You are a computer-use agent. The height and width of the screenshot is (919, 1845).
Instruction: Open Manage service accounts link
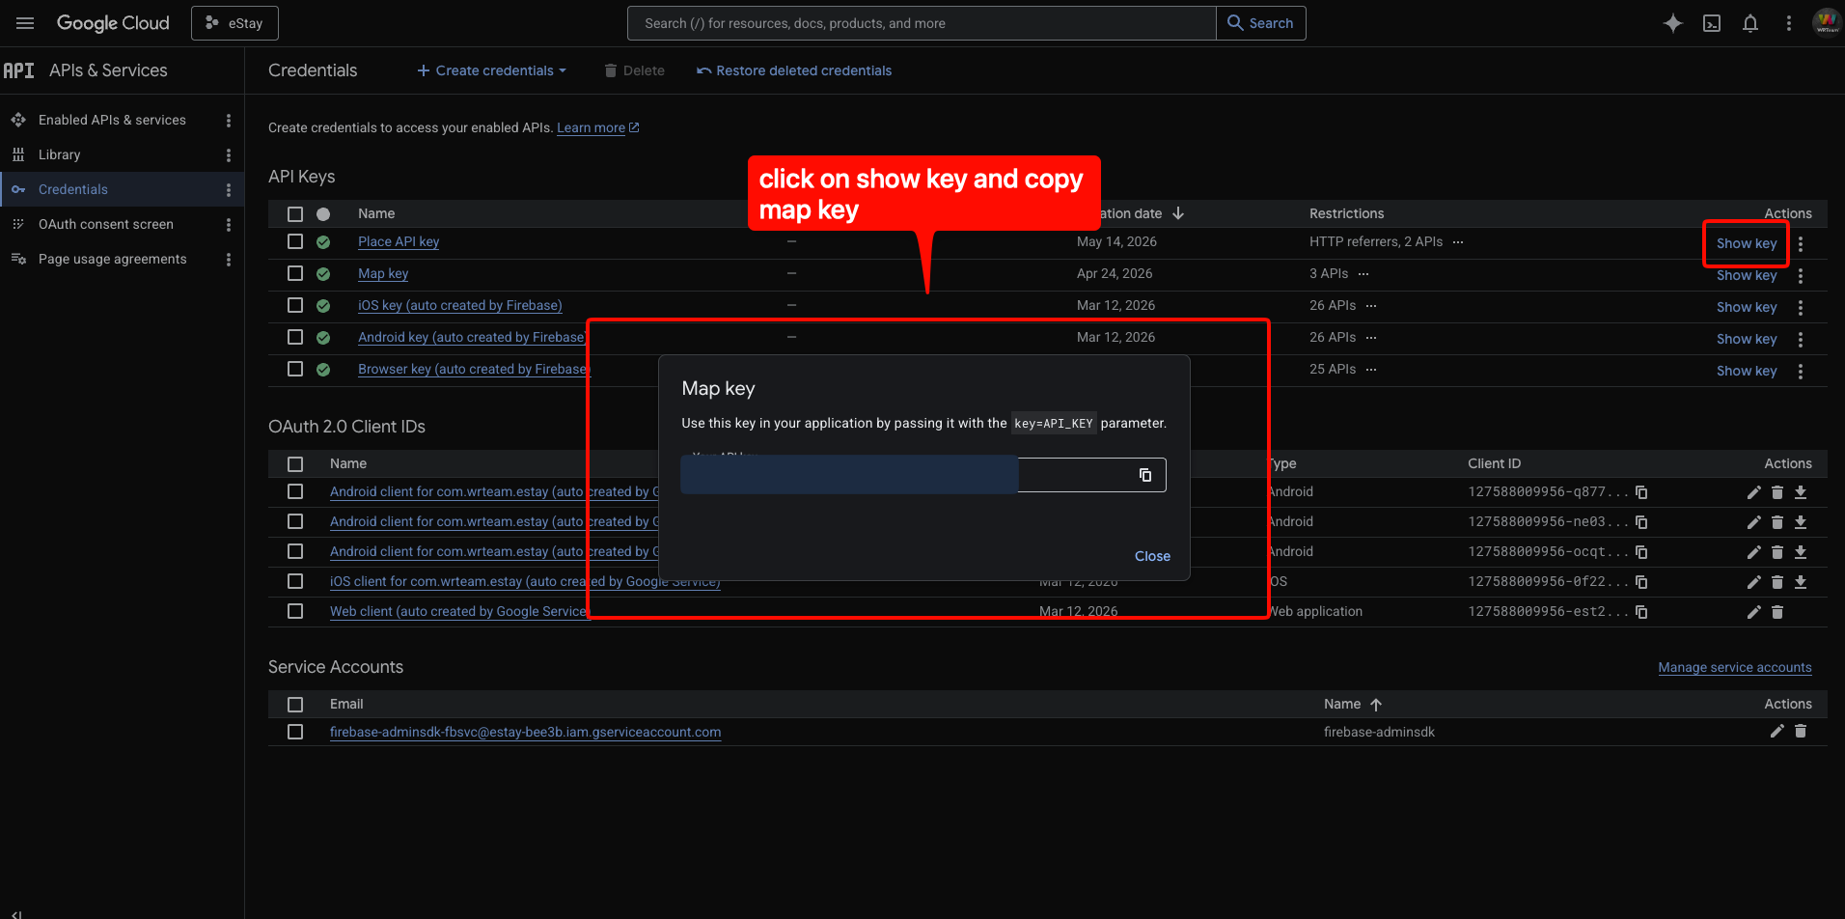(x=1735, y=667)
